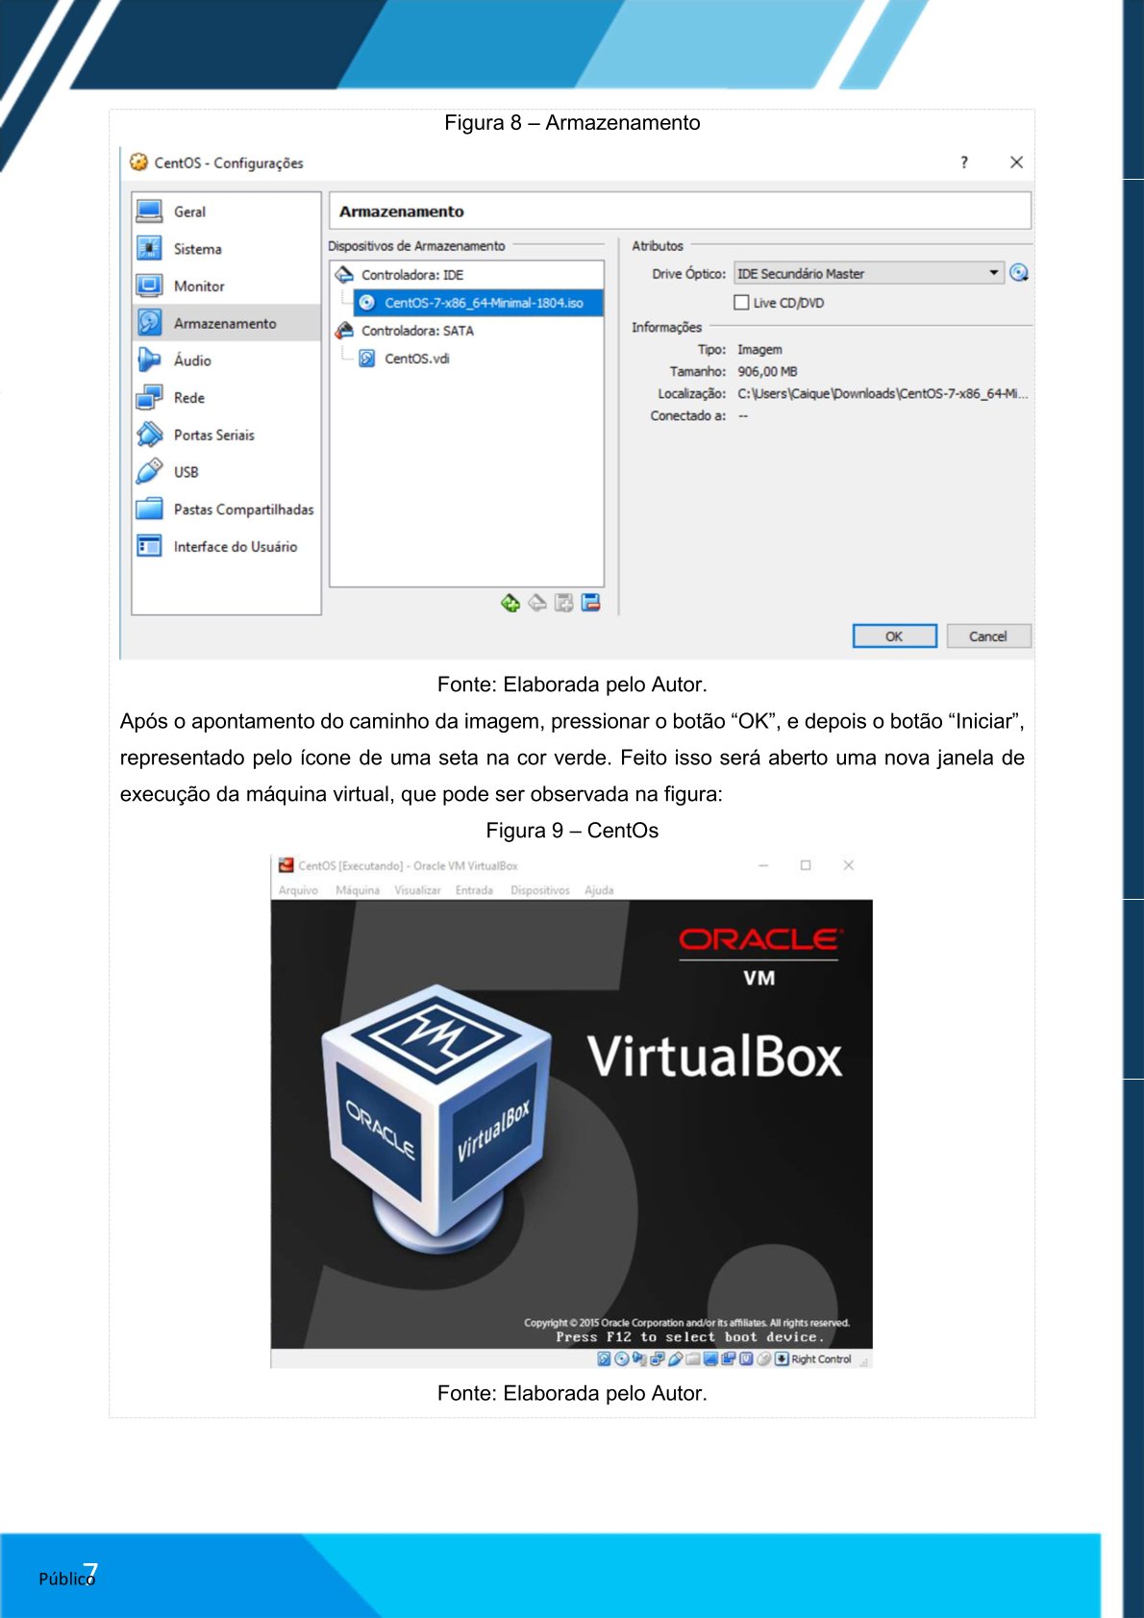The height and width of the screenshot is (1618, 1144).
Task: Open Pastas Compartilhadas section
Action: pos(242,510)
